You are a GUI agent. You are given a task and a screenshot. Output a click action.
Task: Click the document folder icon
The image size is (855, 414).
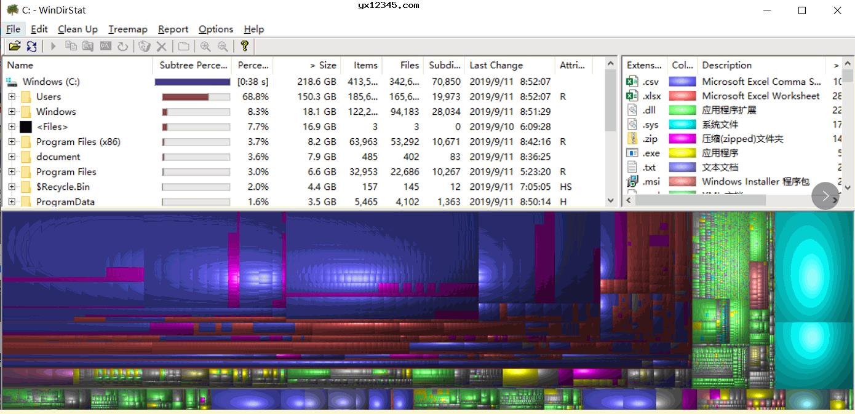point(26,157)
